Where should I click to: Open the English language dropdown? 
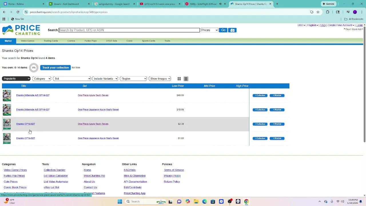(313, 25)
